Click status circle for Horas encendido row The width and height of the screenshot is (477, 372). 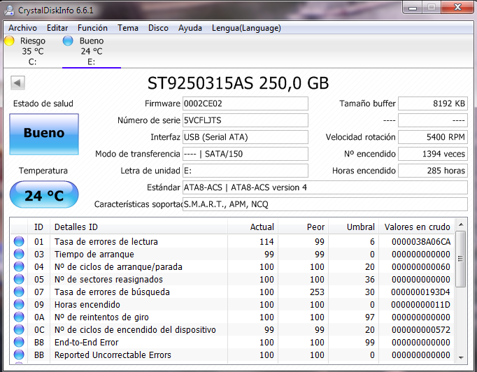[19, 304]
